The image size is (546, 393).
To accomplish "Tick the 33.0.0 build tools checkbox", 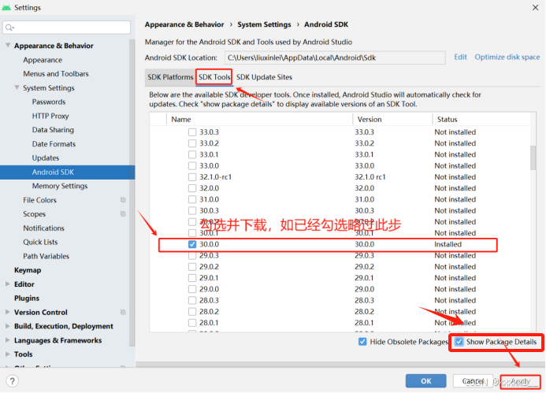I will pyautogui.click(x=192, y=165).
